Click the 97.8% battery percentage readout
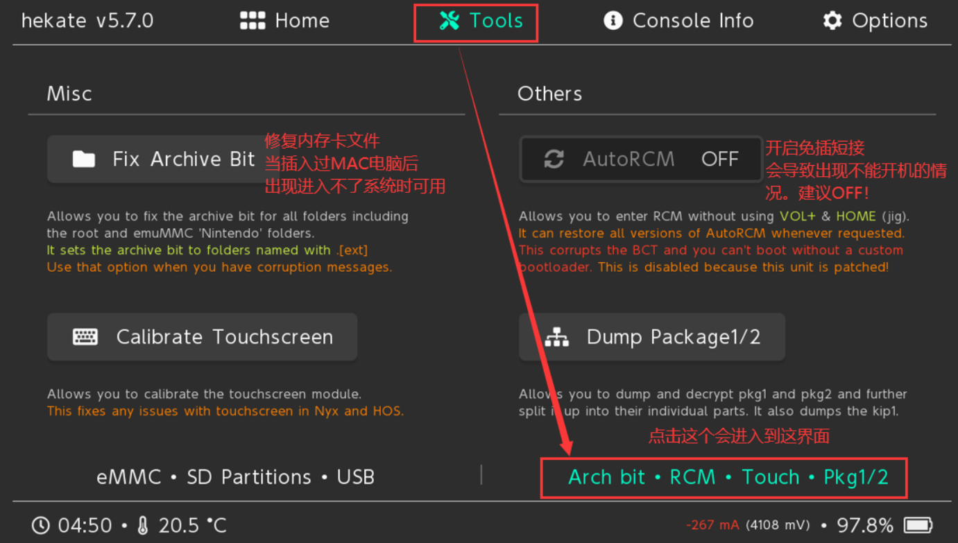The image size is (958, 543). [x=864, y=525]
